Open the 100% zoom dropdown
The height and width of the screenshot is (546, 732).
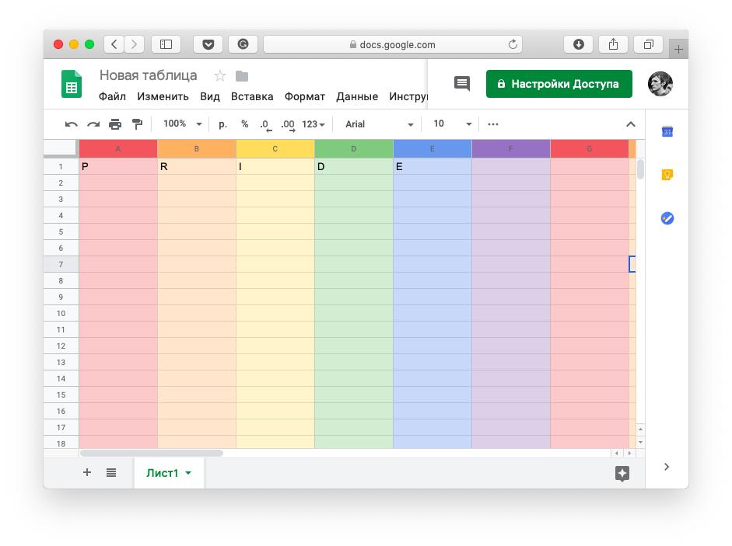(182, 124)
